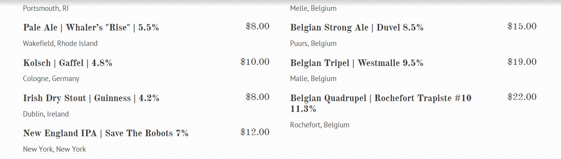Select the Cologne, Germany origin text

coord(51,78)
